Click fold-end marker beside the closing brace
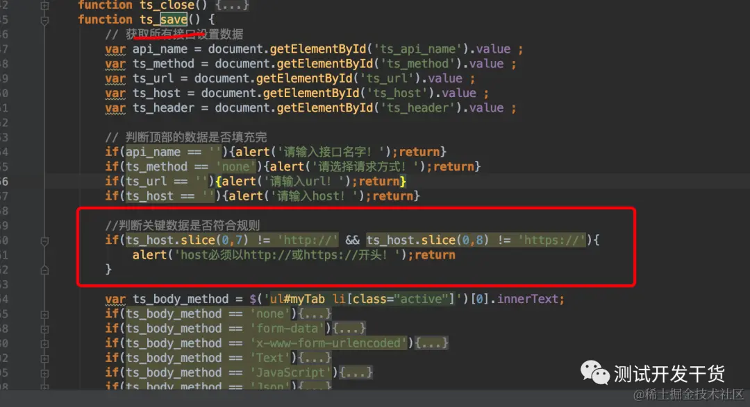750x407 pixels. (x=44, y=270)
